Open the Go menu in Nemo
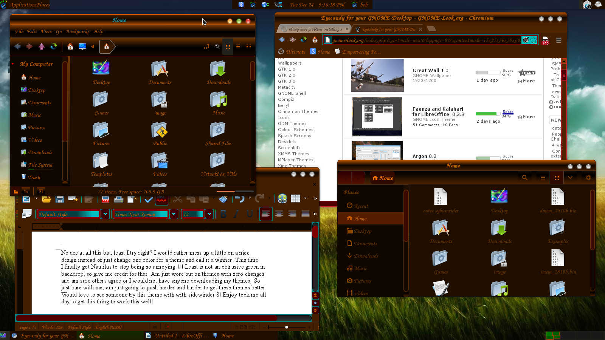The width and height of the screenshot is (605, 340). click(59, 32)
